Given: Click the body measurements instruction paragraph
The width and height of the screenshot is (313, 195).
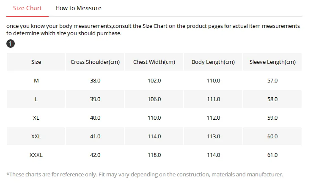Looking at the screenshot, I should point(153,30).
